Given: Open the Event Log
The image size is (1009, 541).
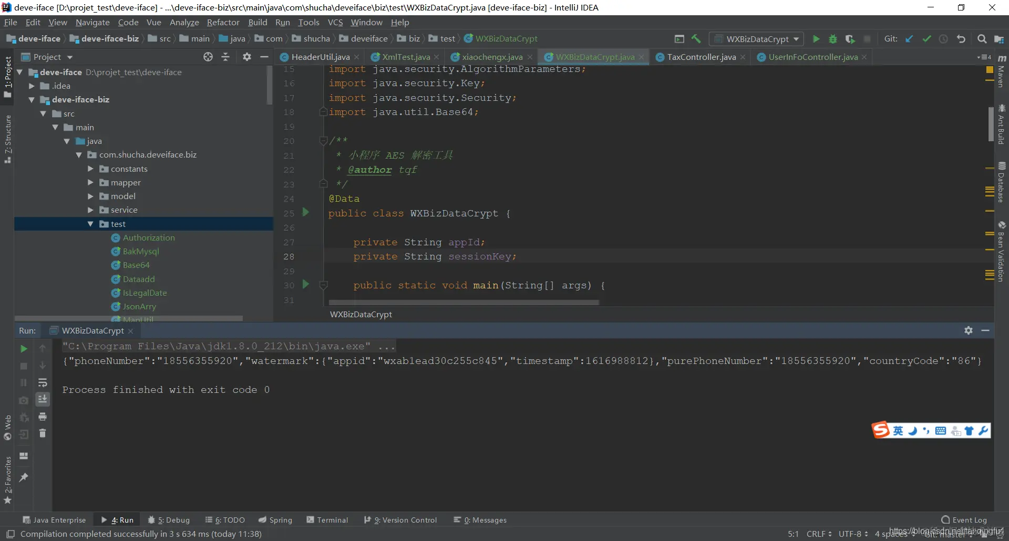Looking at the screenshot, I should [x=964, y=520].
